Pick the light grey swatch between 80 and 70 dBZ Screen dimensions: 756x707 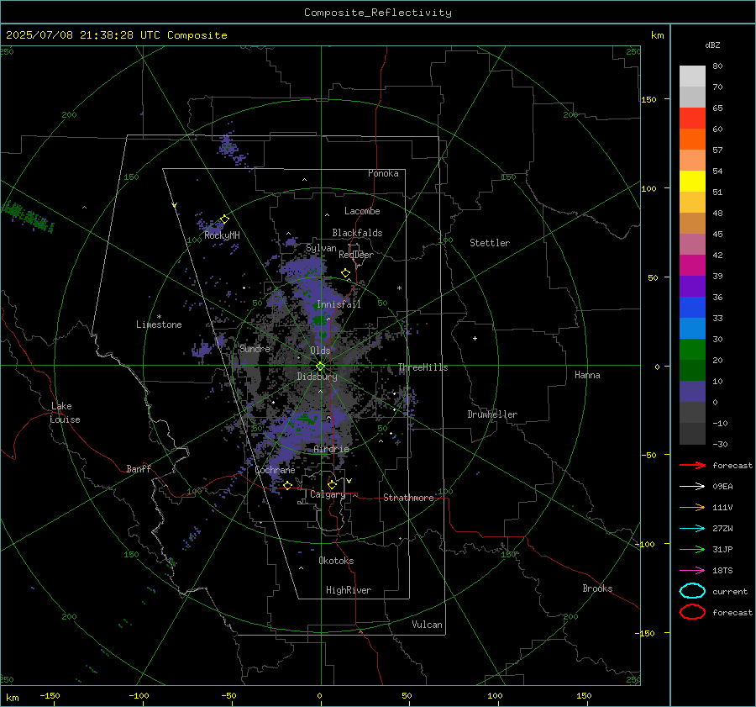click(x=692, y=76)
